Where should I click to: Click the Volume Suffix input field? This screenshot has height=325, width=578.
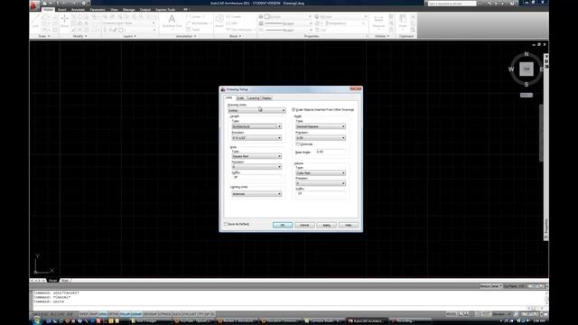322,193
